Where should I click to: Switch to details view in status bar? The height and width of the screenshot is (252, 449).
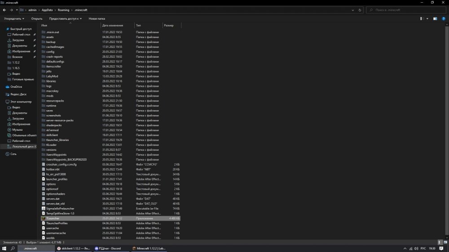(440, 242)
